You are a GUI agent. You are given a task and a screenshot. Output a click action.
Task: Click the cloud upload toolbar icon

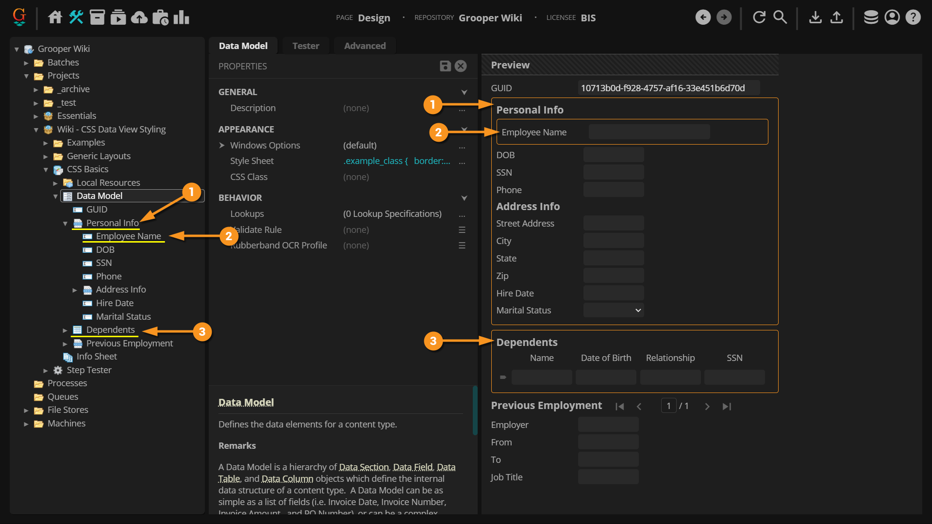tap(139, 17)
